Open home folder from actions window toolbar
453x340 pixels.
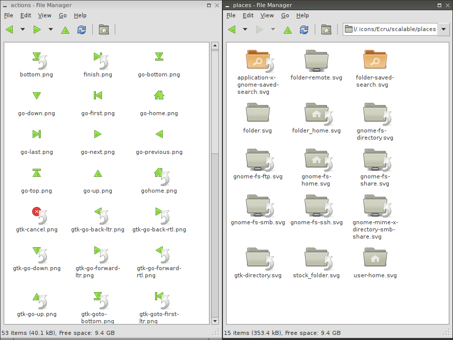pos(104,30)
